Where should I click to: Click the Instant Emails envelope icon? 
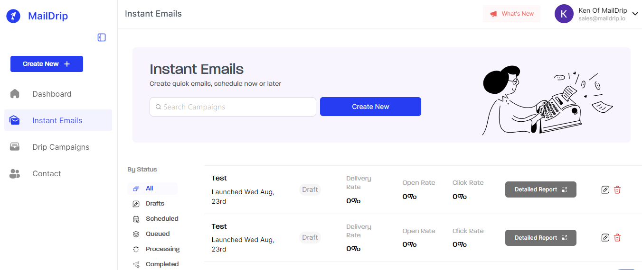15,120
